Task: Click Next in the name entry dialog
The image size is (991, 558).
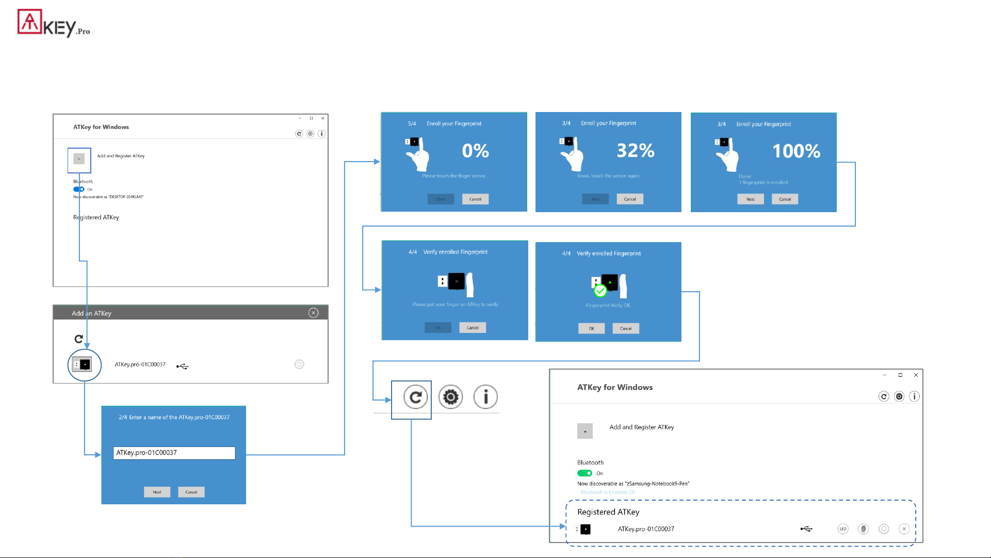Action: click(157, 492)
